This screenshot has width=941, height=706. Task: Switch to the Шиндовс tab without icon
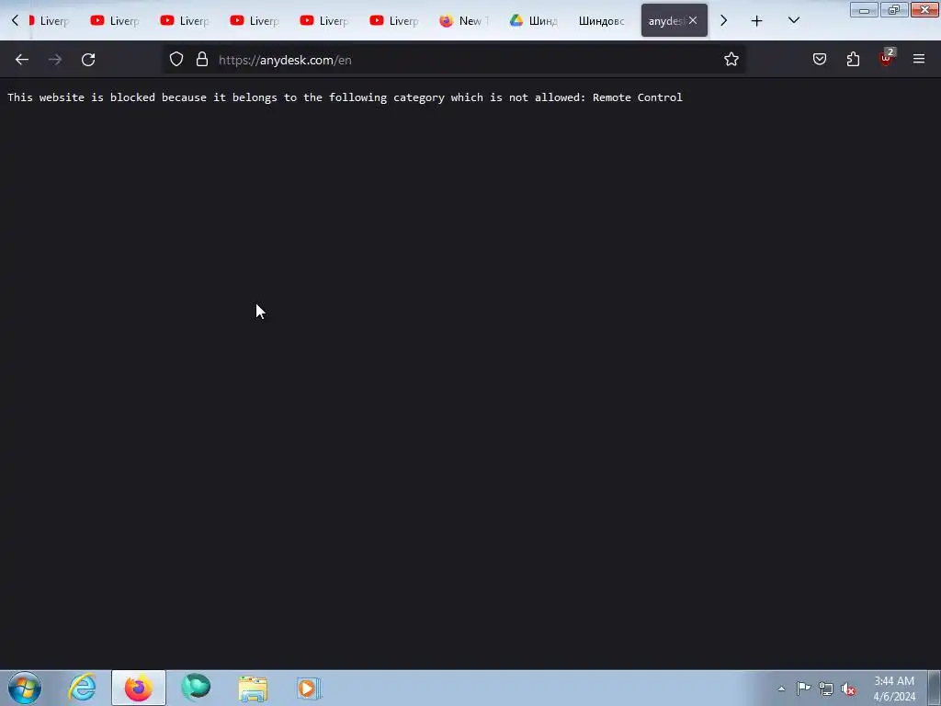coord(603,21)
